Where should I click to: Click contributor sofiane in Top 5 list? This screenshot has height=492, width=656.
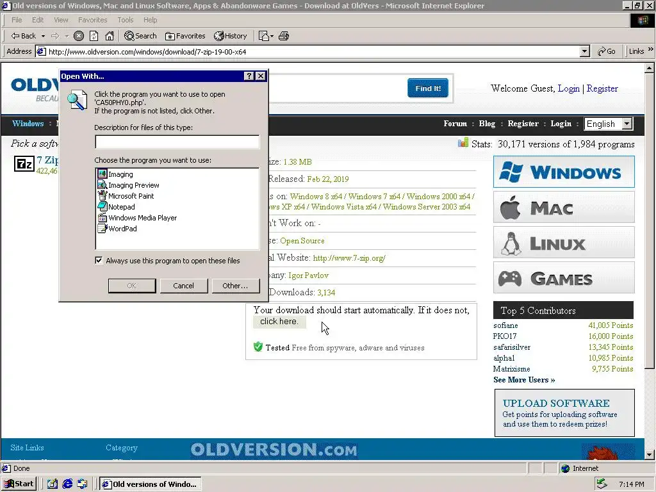[505, 325]
